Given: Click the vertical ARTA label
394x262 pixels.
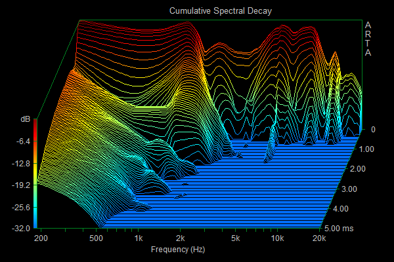Looking at the screenshot, I should pyautogui.click(x=368, y=39).
